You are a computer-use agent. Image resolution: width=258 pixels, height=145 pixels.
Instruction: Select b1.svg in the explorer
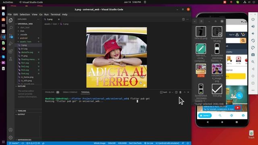[x=24, y=49]
